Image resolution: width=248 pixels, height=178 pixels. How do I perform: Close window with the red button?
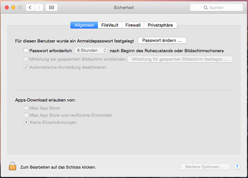[x=7, y=8]
